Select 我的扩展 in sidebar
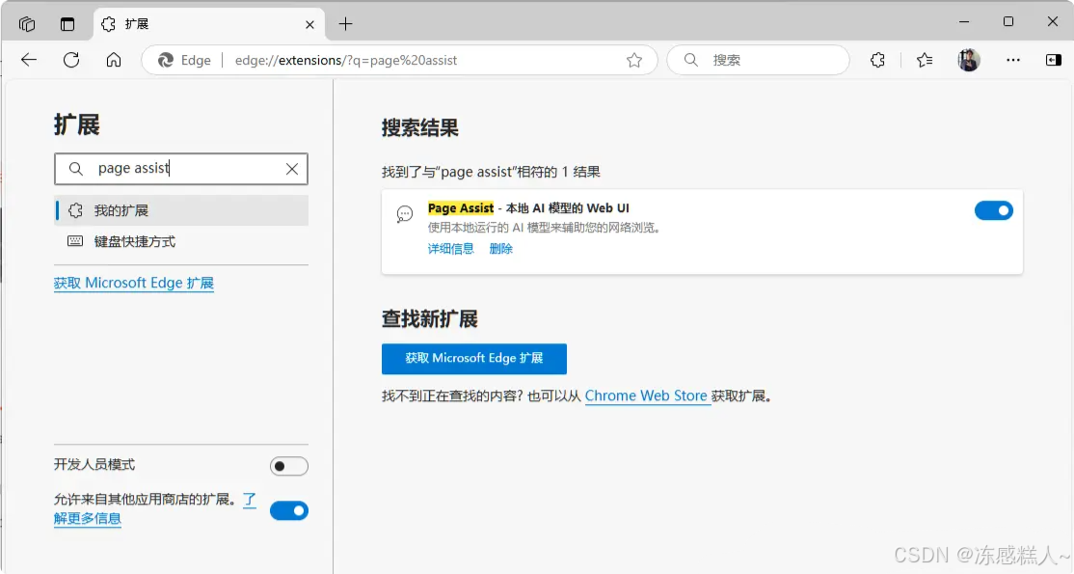Viewport: 1074px width, 574px height. (181, 210)
